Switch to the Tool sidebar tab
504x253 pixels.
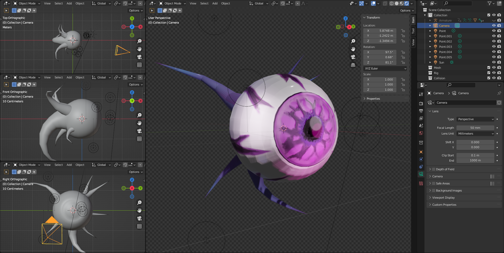click(x=413, y=31)
